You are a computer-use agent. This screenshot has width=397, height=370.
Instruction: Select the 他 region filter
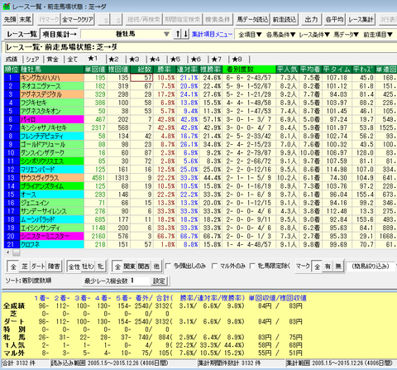click(156, 267)
